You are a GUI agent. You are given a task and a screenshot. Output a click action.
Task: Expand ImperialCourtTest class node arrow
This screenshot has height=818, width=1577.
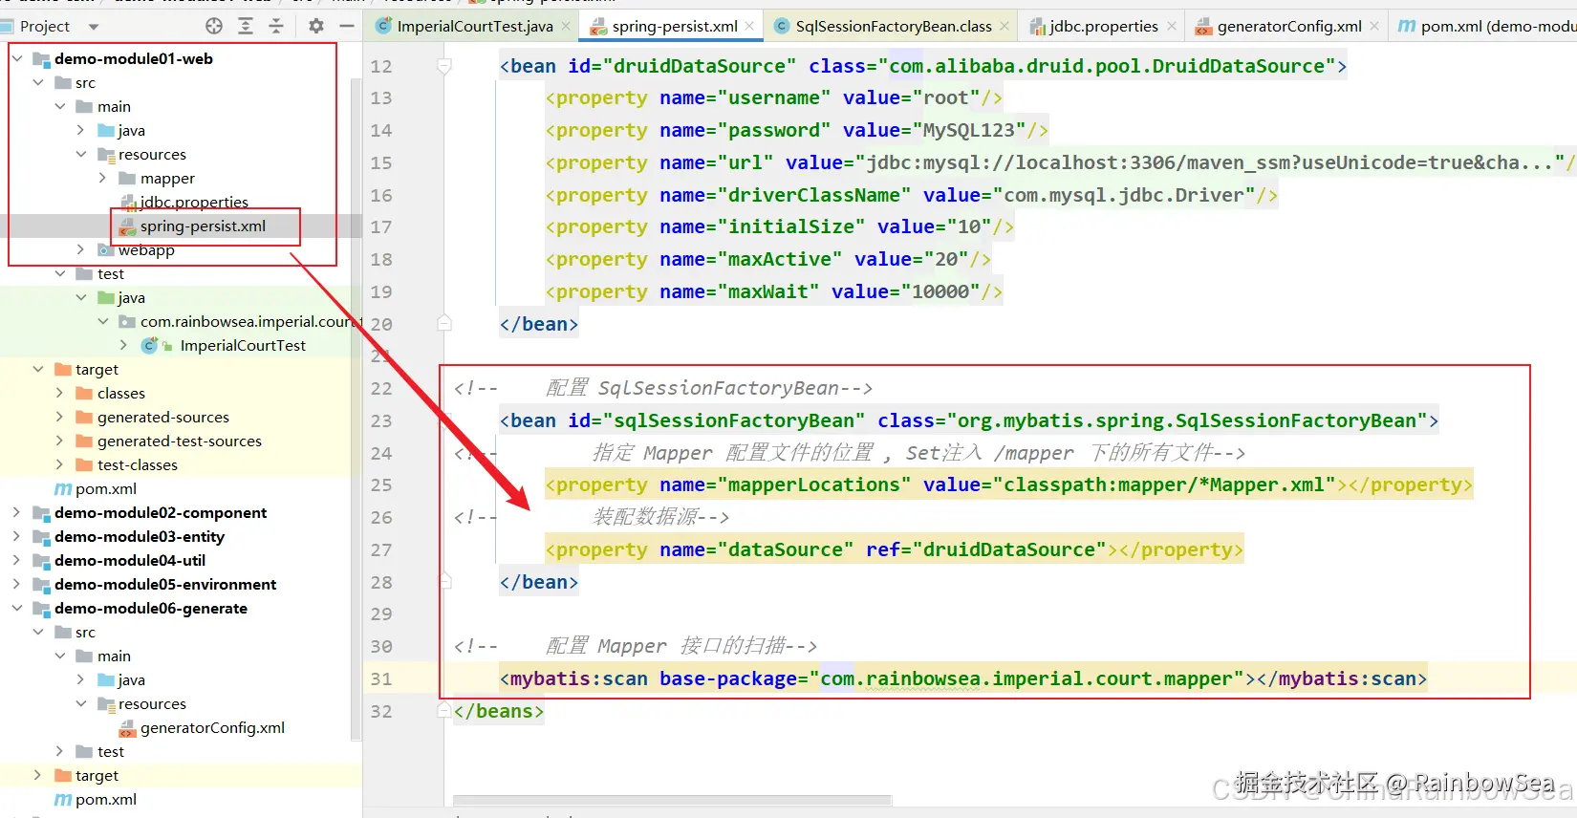(123, 345)
